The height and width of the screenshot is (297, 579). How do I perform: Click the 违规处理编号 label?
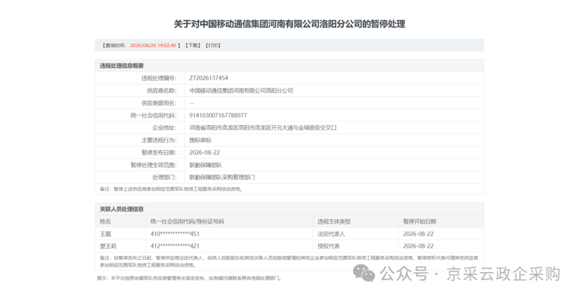(x=159, y=78)
